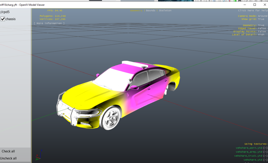Open the 'Click here for help' link
Viewport: 268px width, 163px height.
point(252,10)
